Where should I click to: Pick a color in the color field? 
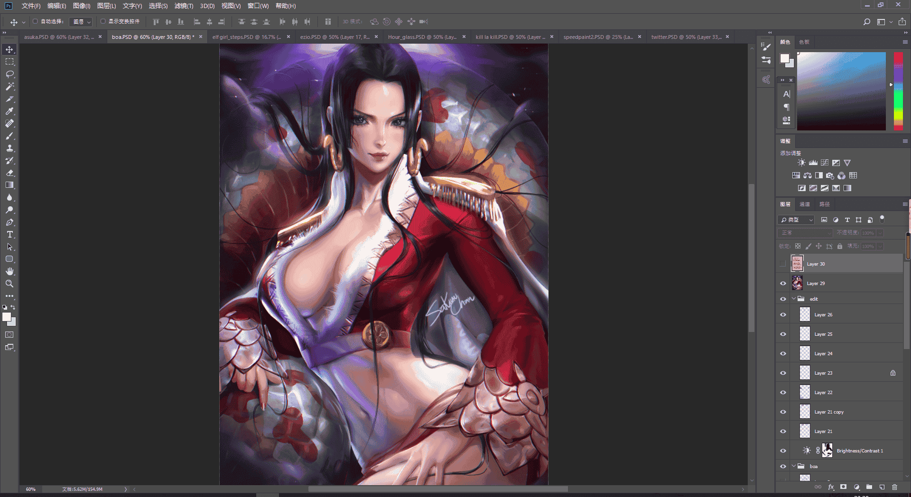tap(841, 91)
